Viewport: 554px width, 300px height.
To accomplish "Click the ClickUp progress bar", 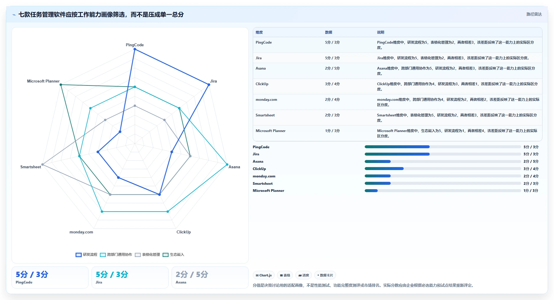I will pos(443,169).
